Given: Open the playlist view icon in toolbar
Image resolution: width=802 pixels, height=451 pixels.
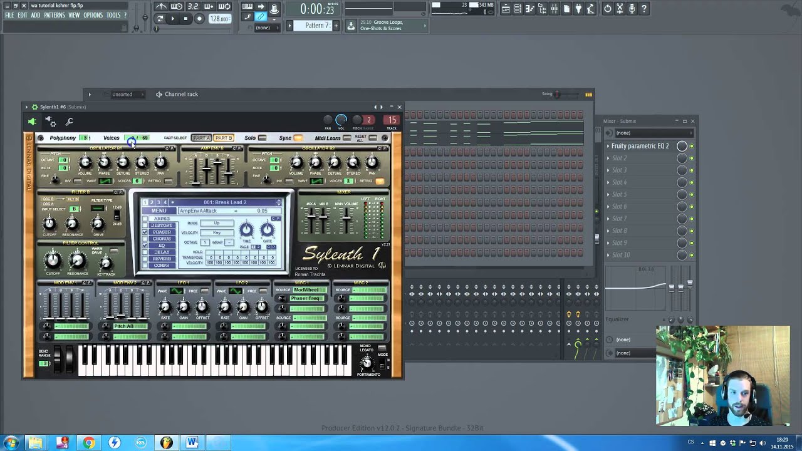Looking at the screenshot, I should (x=506, y=9).
